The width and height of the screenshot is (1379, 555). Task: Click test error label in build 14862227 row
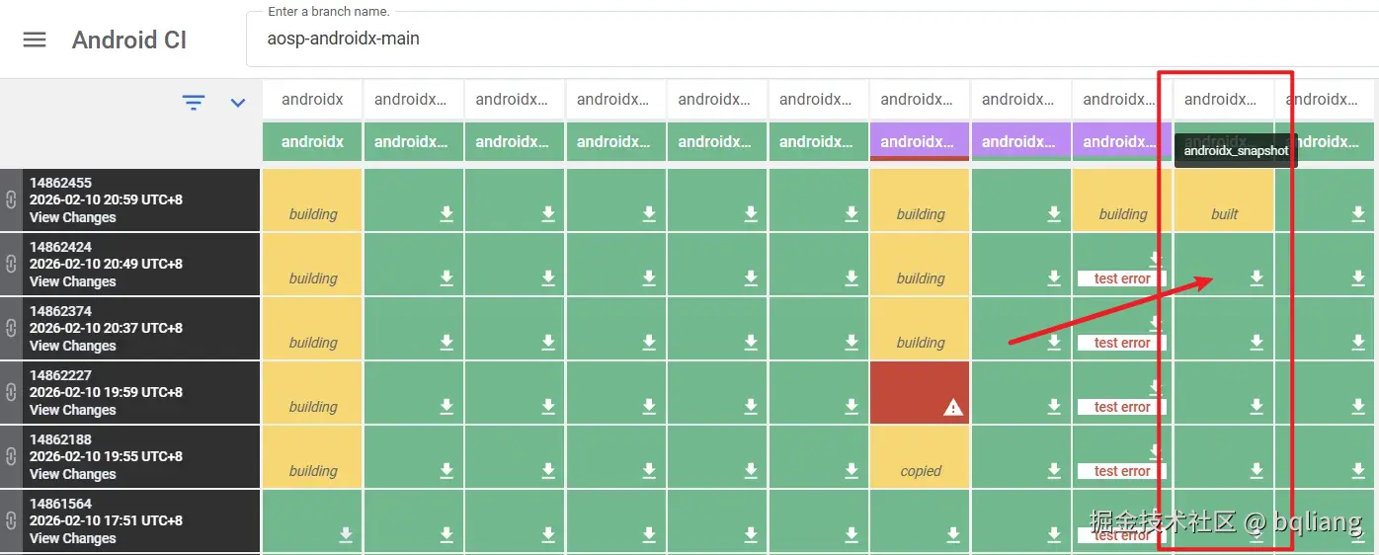[1122, 407]
